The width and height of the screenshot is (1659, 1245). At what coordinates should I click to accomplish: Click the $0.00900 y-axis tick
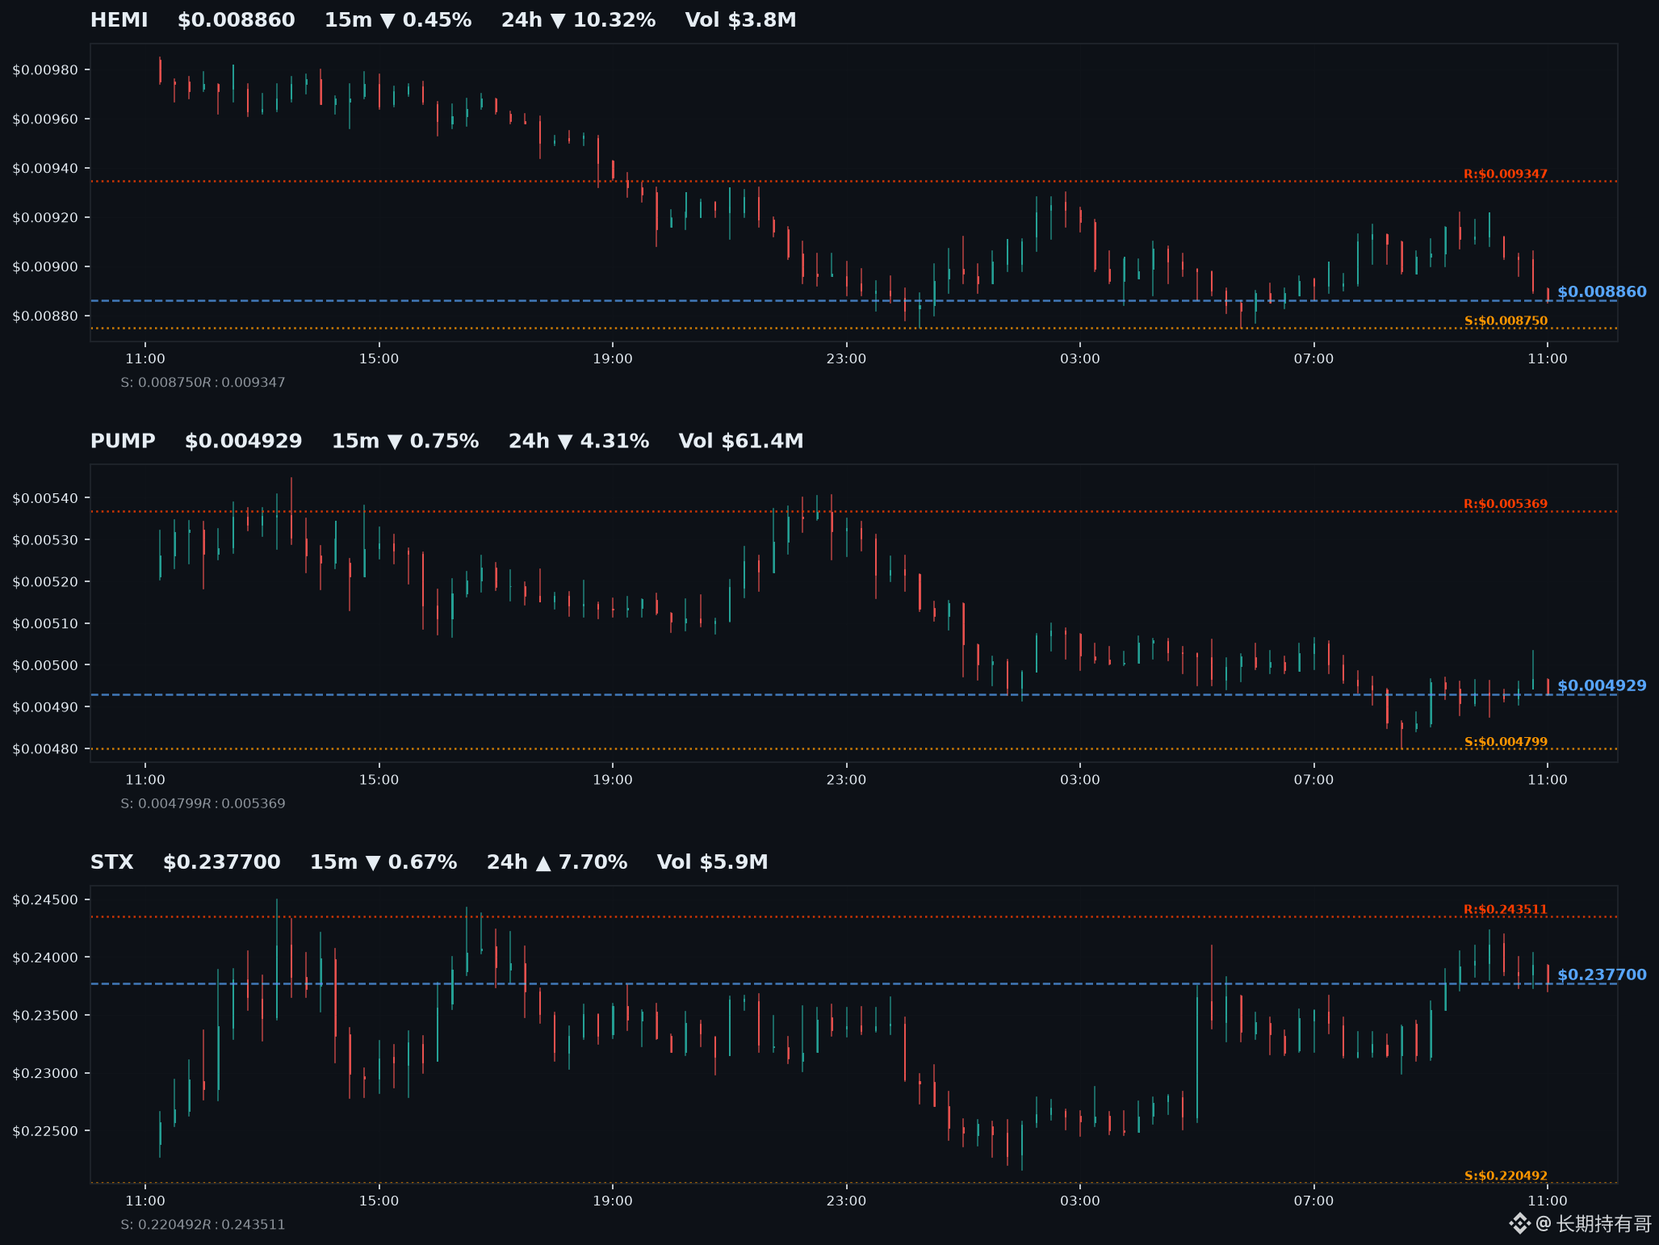[x=45, y=267]
